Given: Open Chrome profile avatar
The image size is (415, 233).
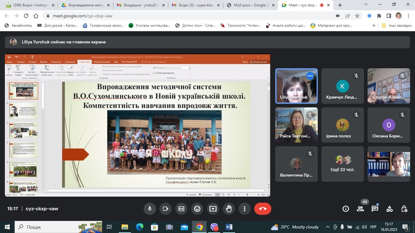Looking at the screenshot, I should (x=398, y=16).
